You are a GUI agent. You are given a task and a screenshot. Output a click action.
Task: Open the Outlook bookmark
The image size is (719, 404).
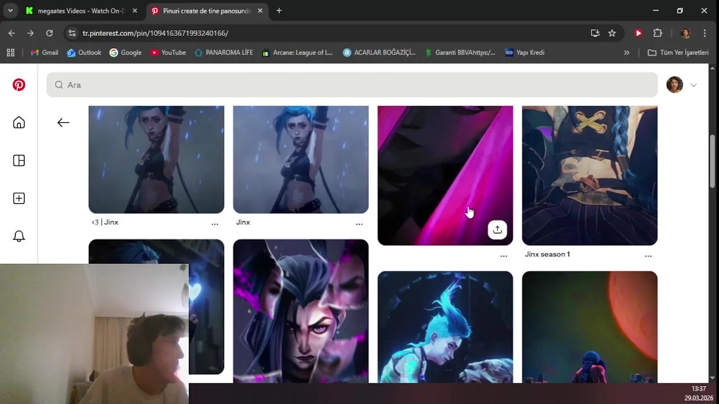pyautogui.click(x=84, y=52)
